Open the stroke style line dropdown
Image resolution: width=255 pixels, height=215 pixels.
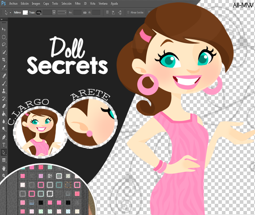(x=62, y=13)
